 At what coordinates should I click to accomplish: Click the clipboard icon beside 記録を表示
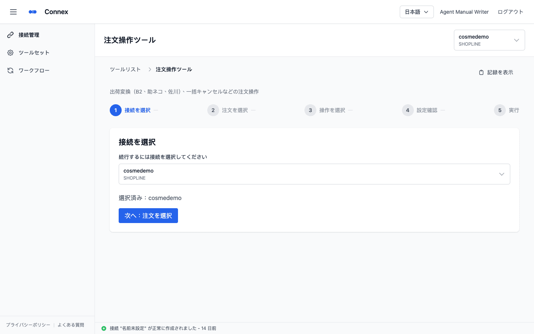[481, 72]
